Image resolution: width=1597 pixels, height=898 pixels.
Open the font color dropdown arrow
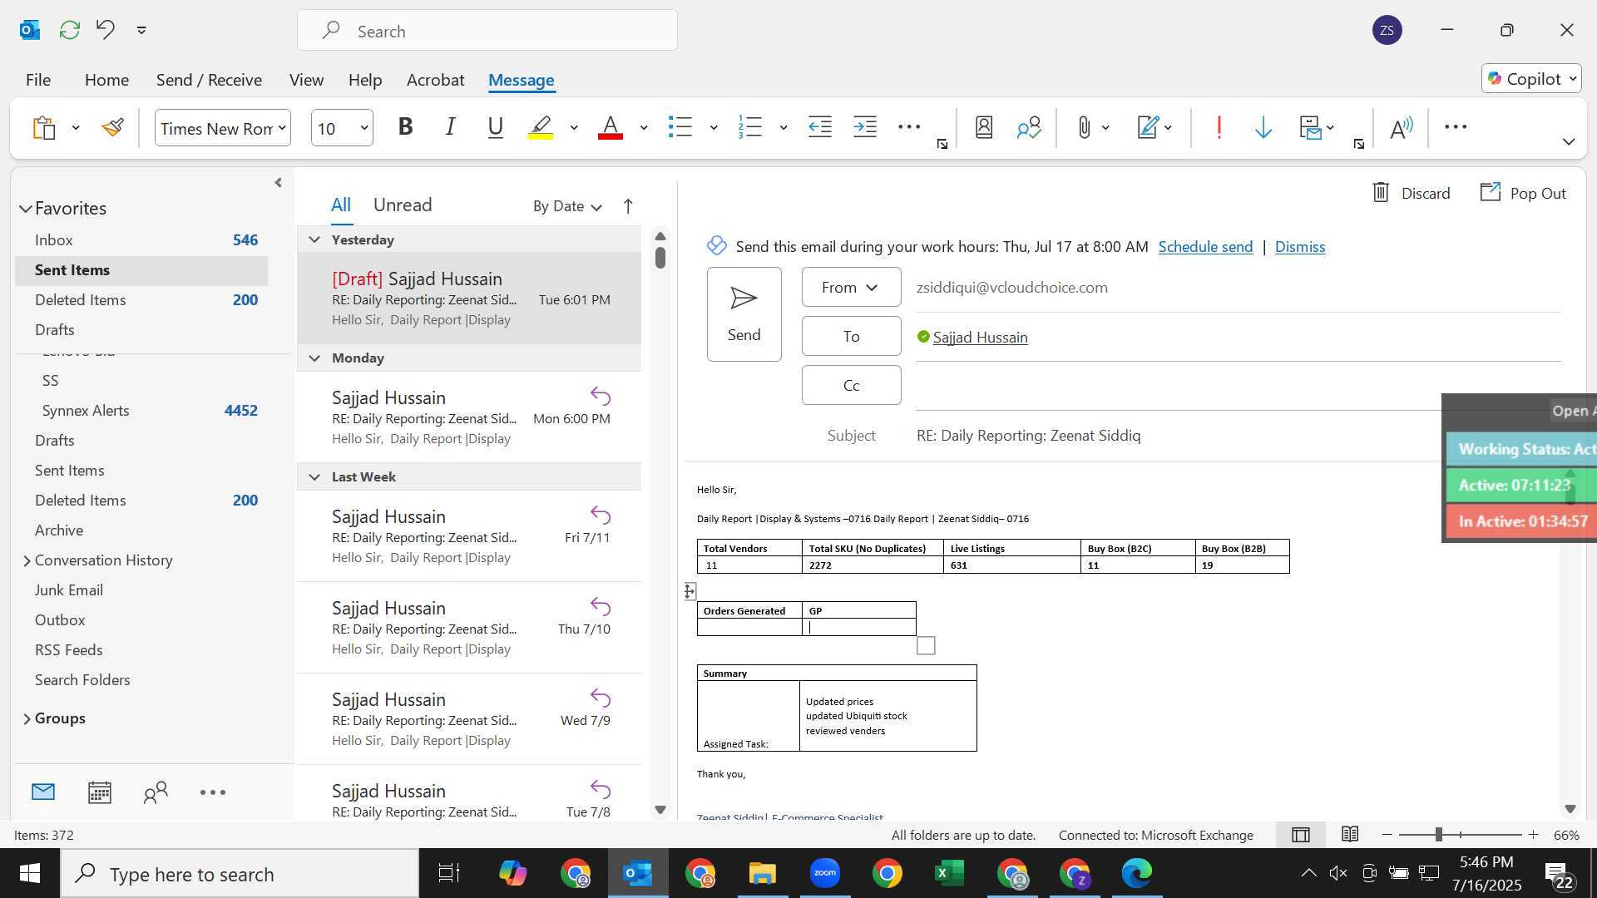[644, 128]
